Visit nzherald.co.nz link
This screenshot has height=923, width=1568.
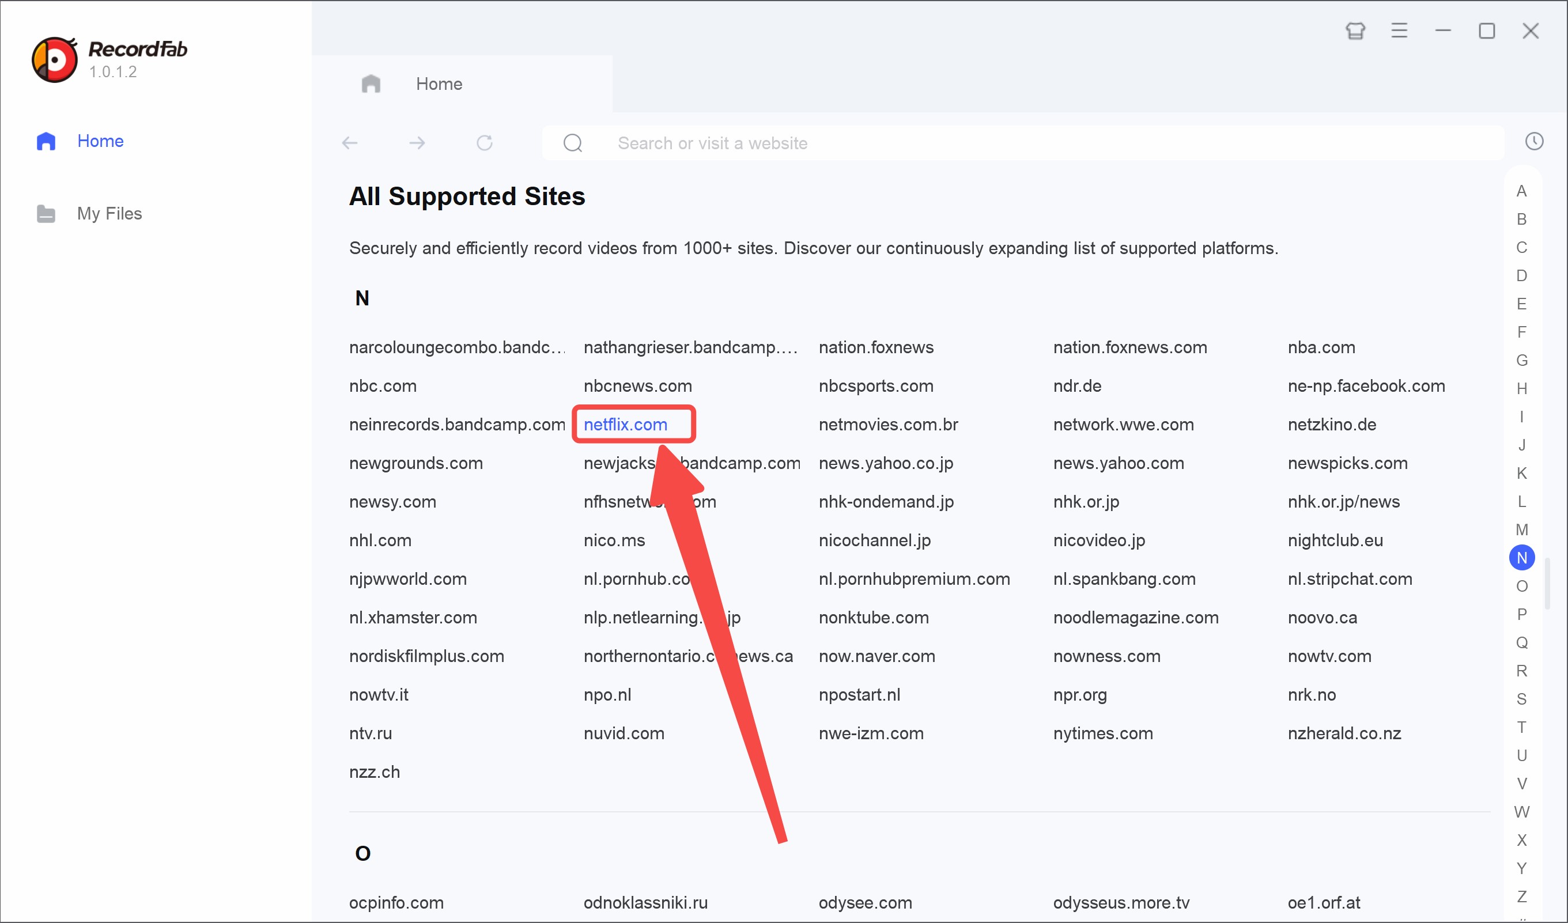[1344, 733]
